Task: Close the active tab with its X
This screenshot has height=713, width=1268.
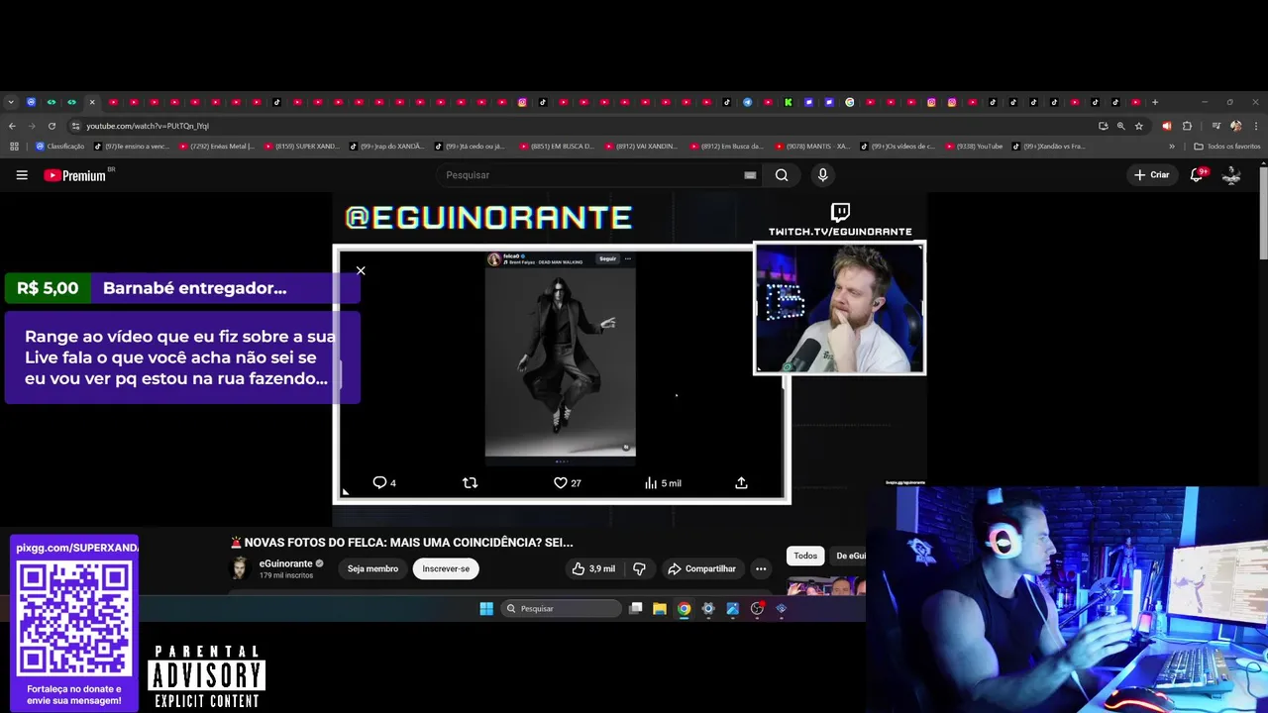Action: pos(92,102)
